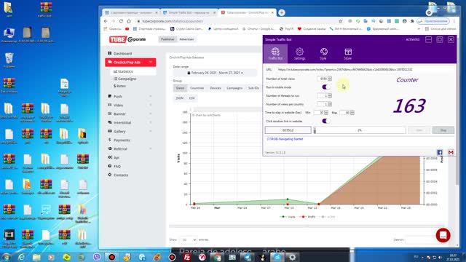This screenshot has height=262, width=466.
Task: Open Viber from the taskbar
Action: tap(97, 257)
